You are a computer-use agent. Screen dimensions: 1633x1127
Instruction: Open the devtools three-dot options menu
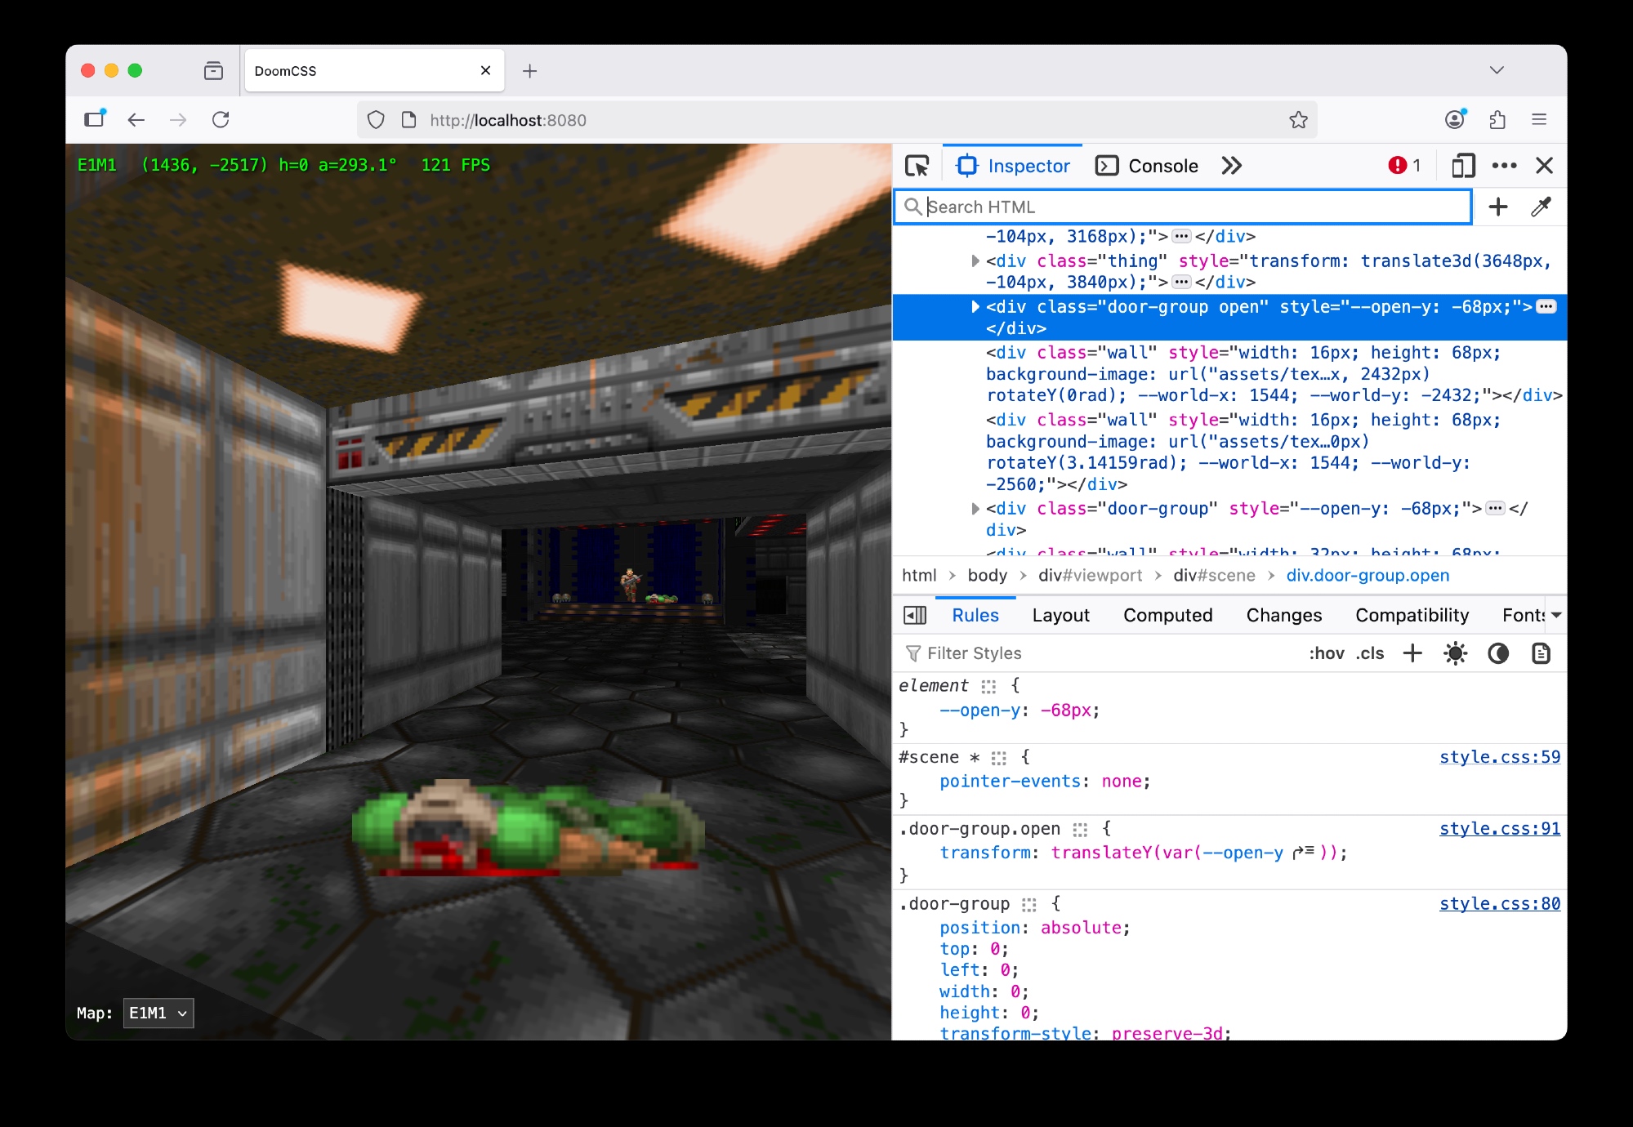1504,166
